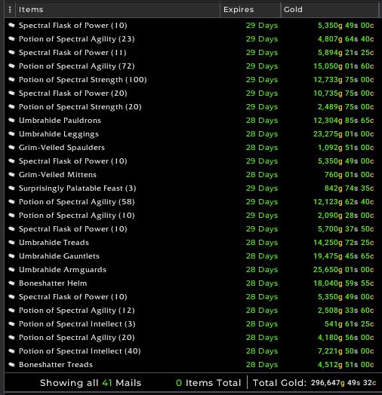Click mail icon beside Potion of Spectral Strength (100)
This screenshot has height=395, width=382.
tap(11, 80)
